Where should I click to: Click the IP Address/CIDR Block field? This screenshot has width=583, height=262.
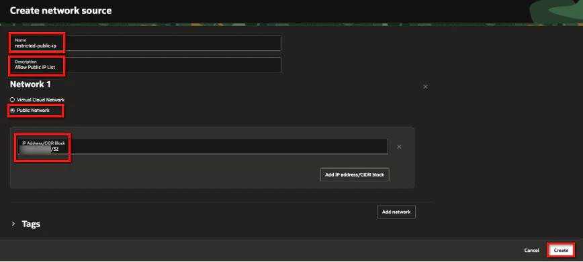coord(203,147)
